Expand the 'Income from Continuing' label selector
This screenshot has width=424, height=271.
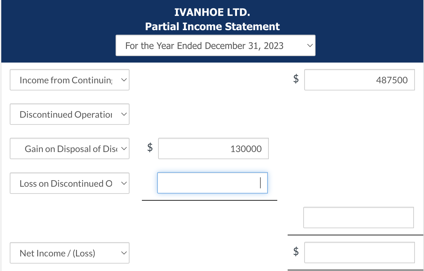click(x=69, y=80)
